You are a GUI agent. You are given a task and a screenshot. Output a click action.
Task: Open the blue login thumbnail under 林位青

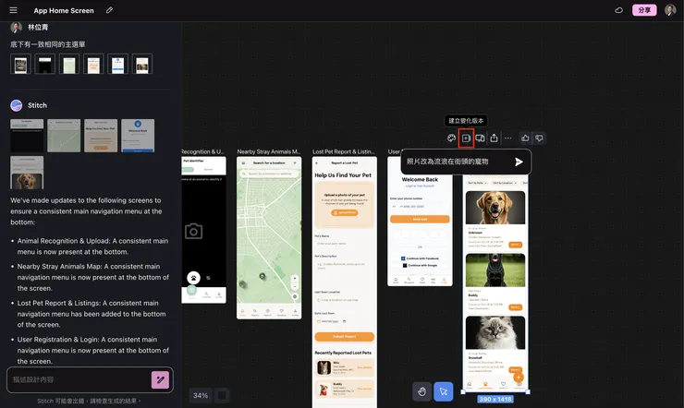tap(117, 65)
